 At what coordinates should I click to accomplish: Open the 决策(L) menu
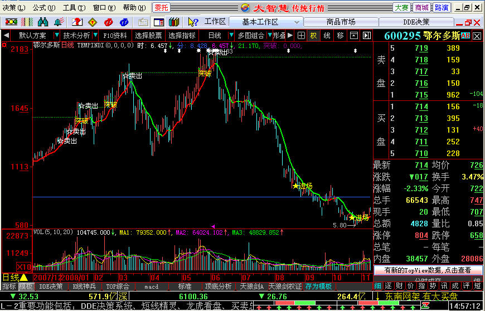[14, 8]
